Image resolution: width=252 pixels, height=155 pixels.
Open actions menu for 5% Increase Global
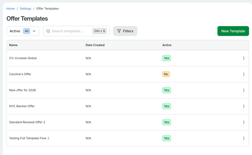244,58
